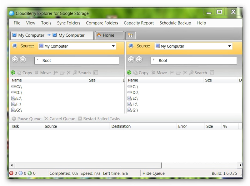
Task: Click the properties icon in right pane toolbar
Action: (212, 73)
